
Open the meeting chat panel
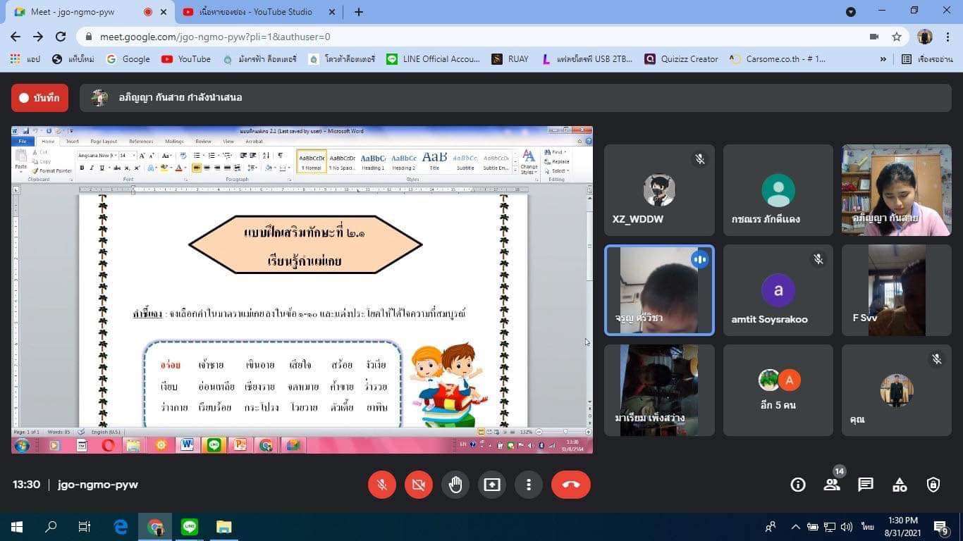[x=865, y=485]
